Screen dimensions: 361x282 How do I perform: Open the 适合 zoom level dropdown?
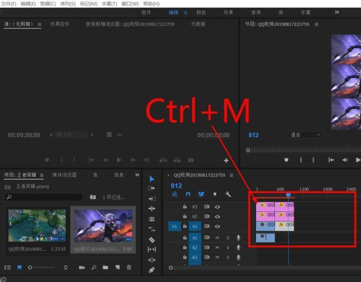305,135
